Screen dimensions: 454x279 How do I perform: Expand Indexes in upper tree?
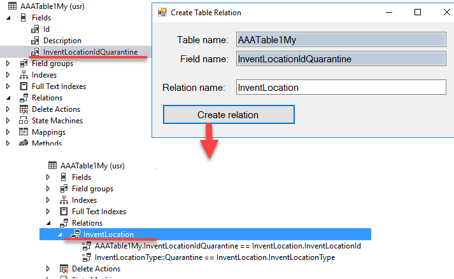coord(8,75)
